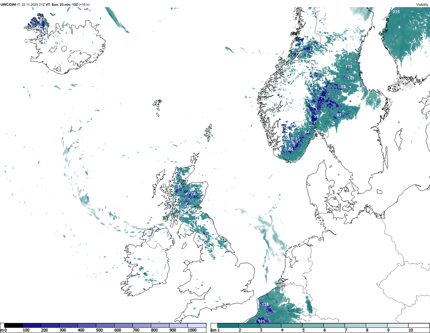Click the '64' value in southern Norway
The width and height of the screenshot is (430, 333).
(307, 132)
